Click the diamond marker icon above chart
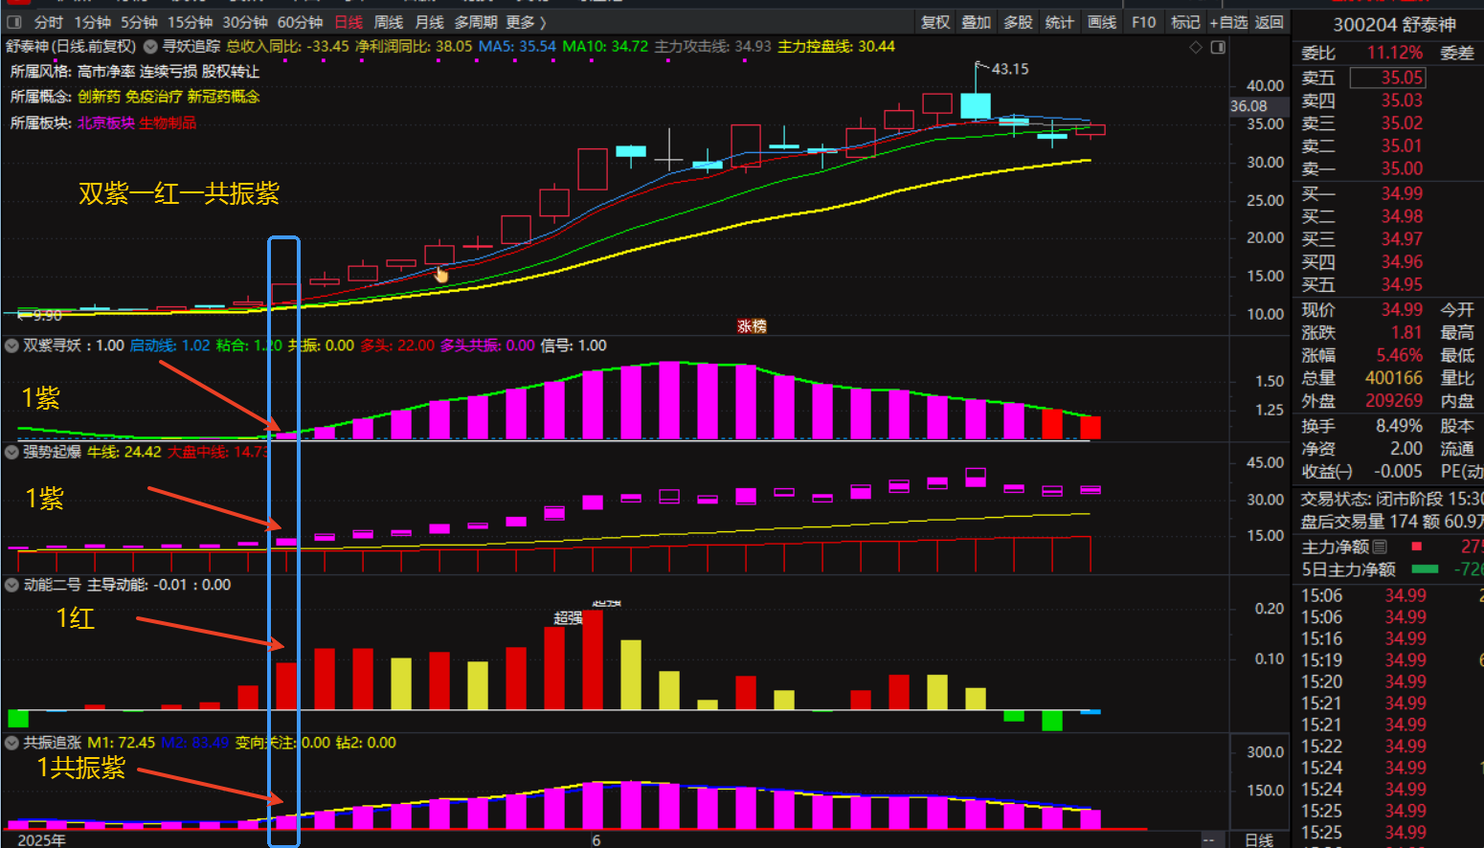 (x=1195, y=47)
